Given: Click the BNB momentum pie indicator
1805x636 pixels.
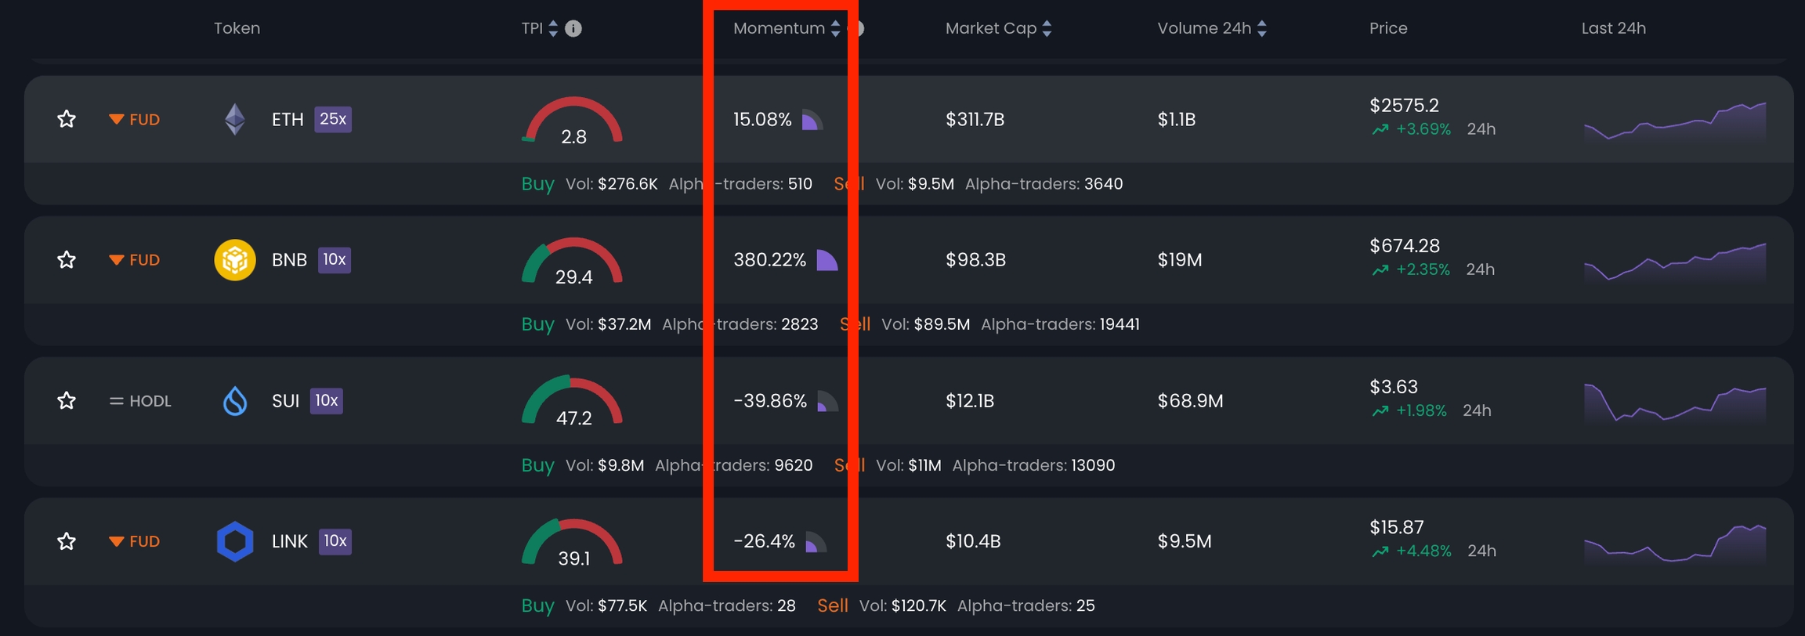Looking at the screenshot, I should tap(827, 260).
